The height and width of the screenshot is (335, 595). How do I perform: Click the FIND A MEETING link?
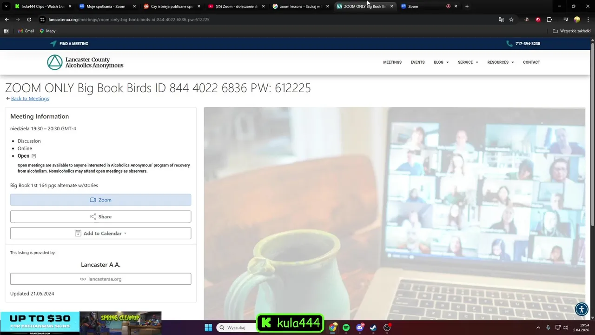[x=69, y=43]
